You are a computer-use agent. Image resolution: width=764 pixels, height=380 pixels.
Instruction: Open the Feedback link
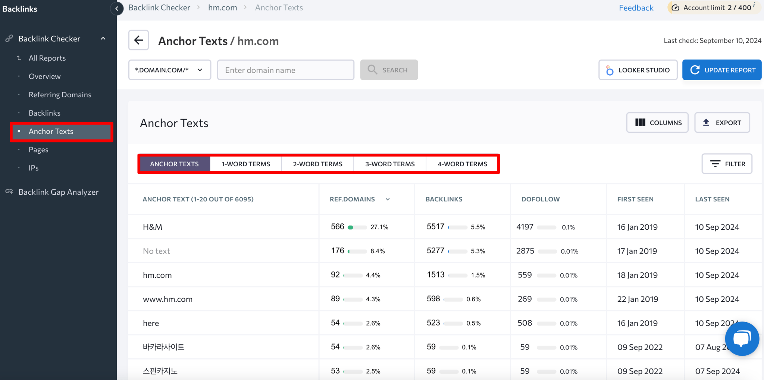coord(636,7)
